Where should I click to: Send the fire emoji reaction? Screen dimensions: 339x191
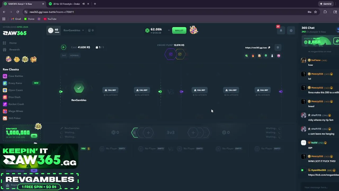(253, 56)
